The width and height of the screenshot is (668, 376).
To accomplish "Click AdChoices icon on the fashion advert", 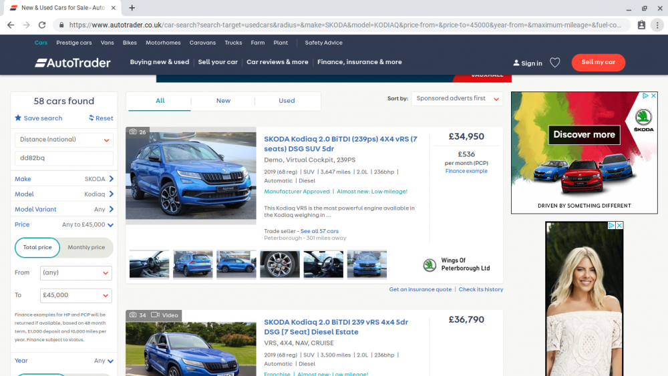I will [x=611, y=225].
